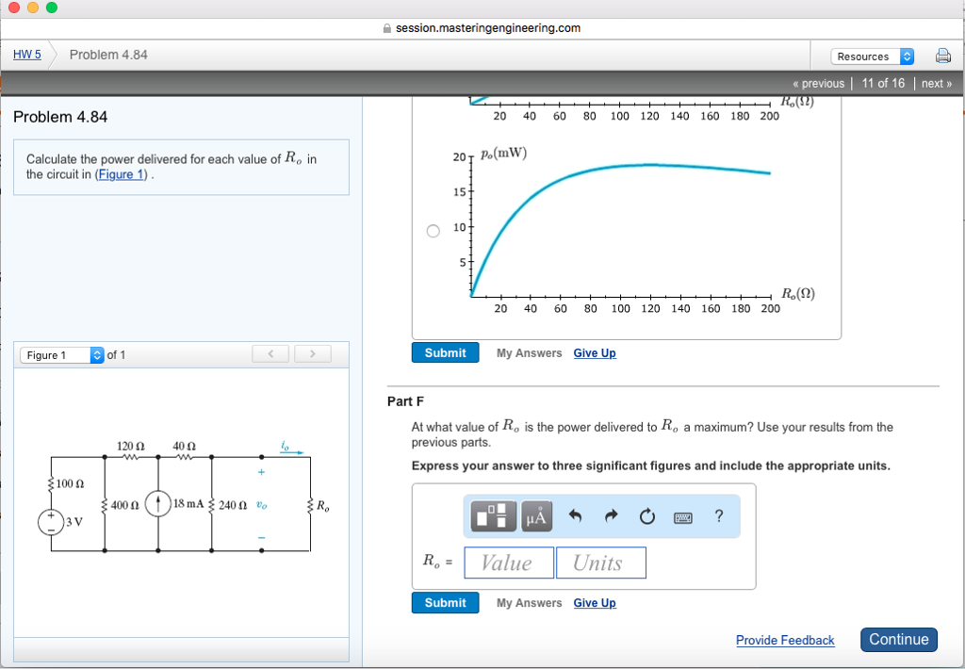The image size is (965, 669).
Task: Click the μÅ units icon in answer toolbar
Action: [x=536, y=515]
